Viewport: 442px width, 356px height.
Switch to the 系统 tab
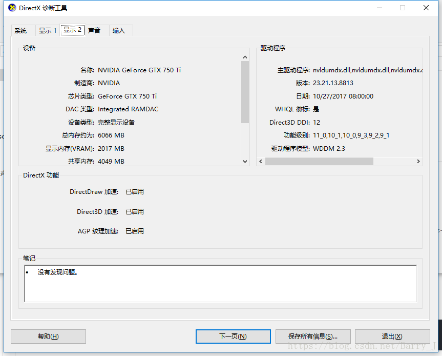[23, 30]
